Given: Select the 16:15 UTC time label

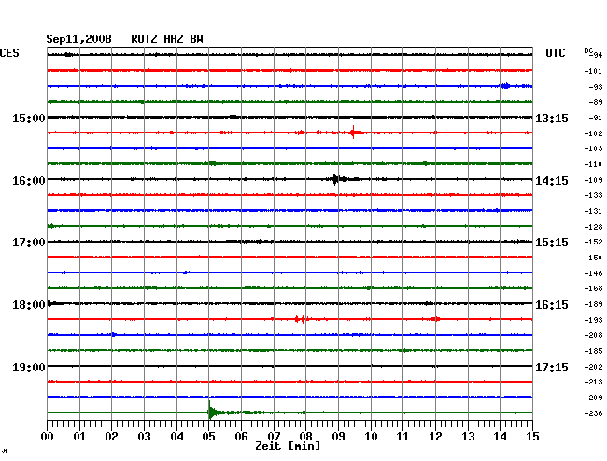Looking at the screenshot, I should pos(552,305).
